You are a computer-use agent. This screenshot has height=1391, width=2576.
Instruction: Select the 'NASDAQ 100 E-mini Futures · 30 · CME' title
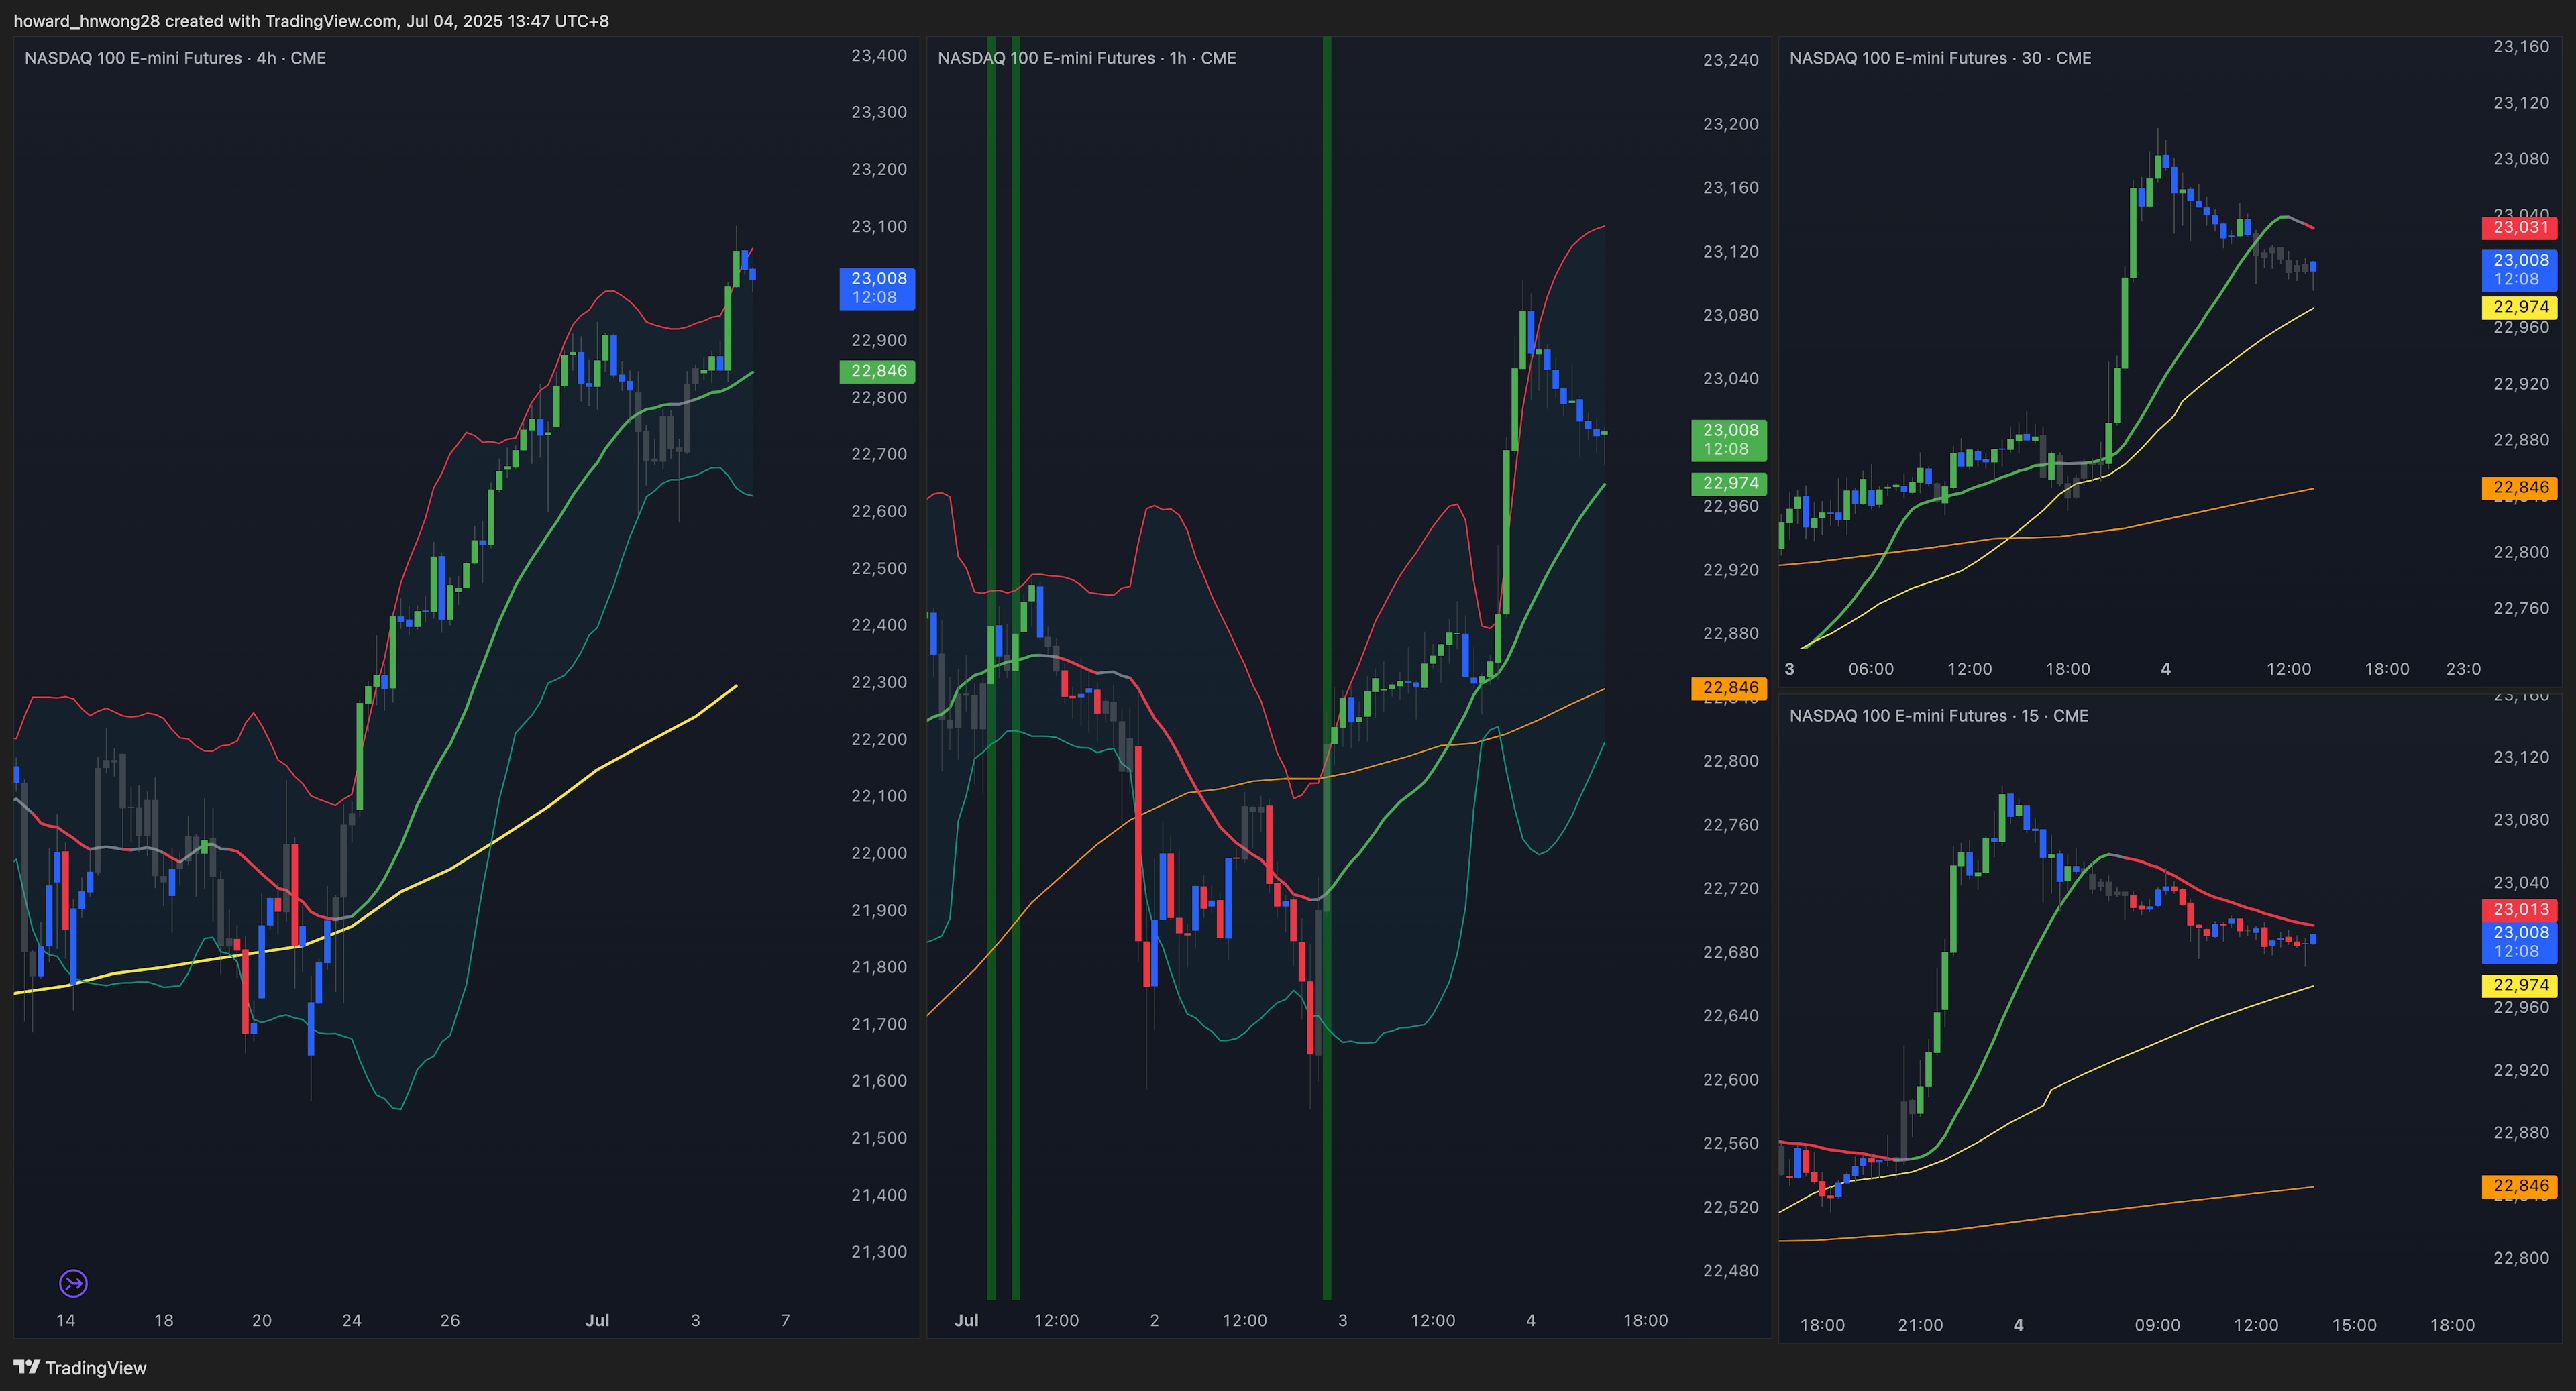1940,58
